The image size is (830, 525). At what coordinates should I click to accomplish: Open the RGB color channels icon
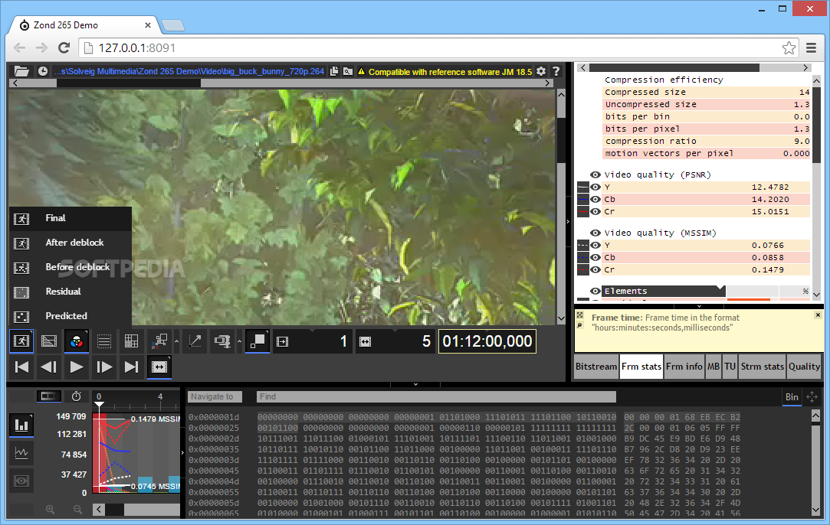[x=76, y=341]
